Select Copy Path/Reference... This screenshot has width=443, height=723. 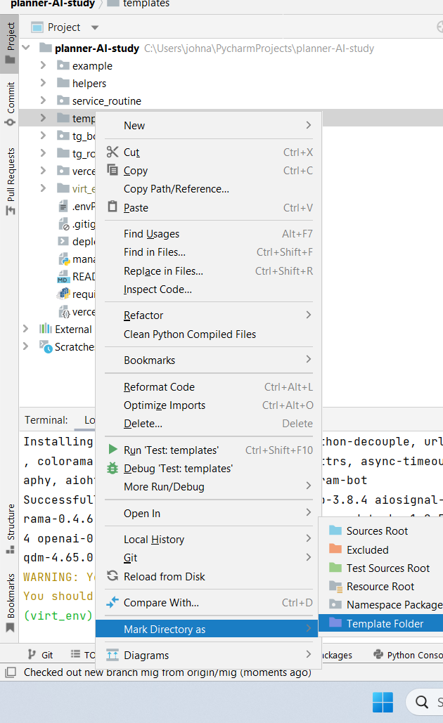[x=209, y=189]
